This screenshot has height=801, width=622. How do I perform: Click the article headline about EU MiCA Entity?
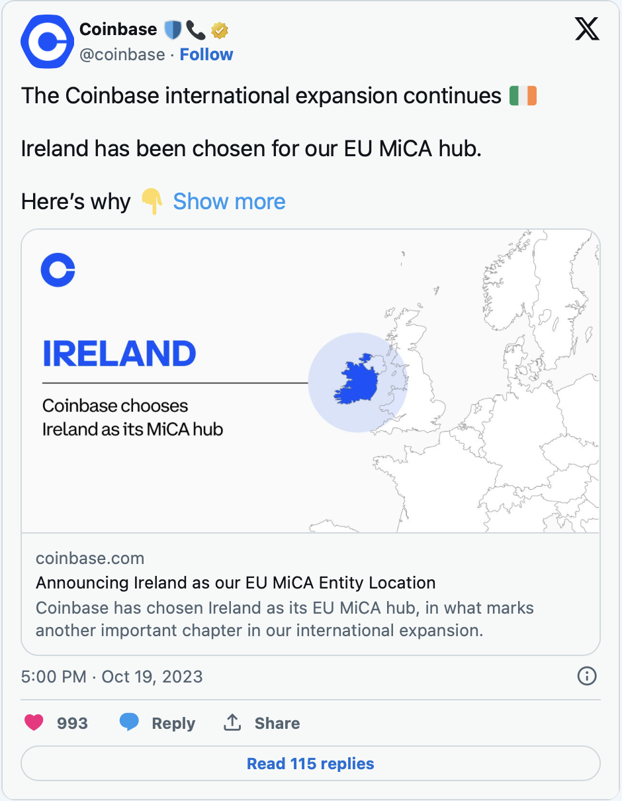click(x=236, y=583)
